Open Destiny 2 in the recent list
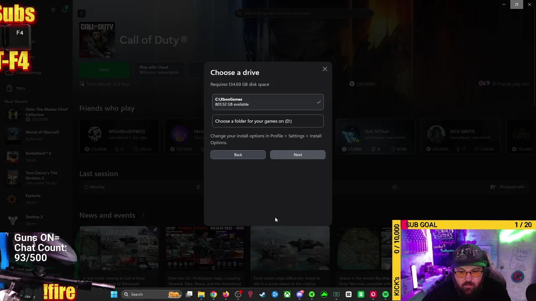This screenshot has height=301, width=536. pos(37,219)
